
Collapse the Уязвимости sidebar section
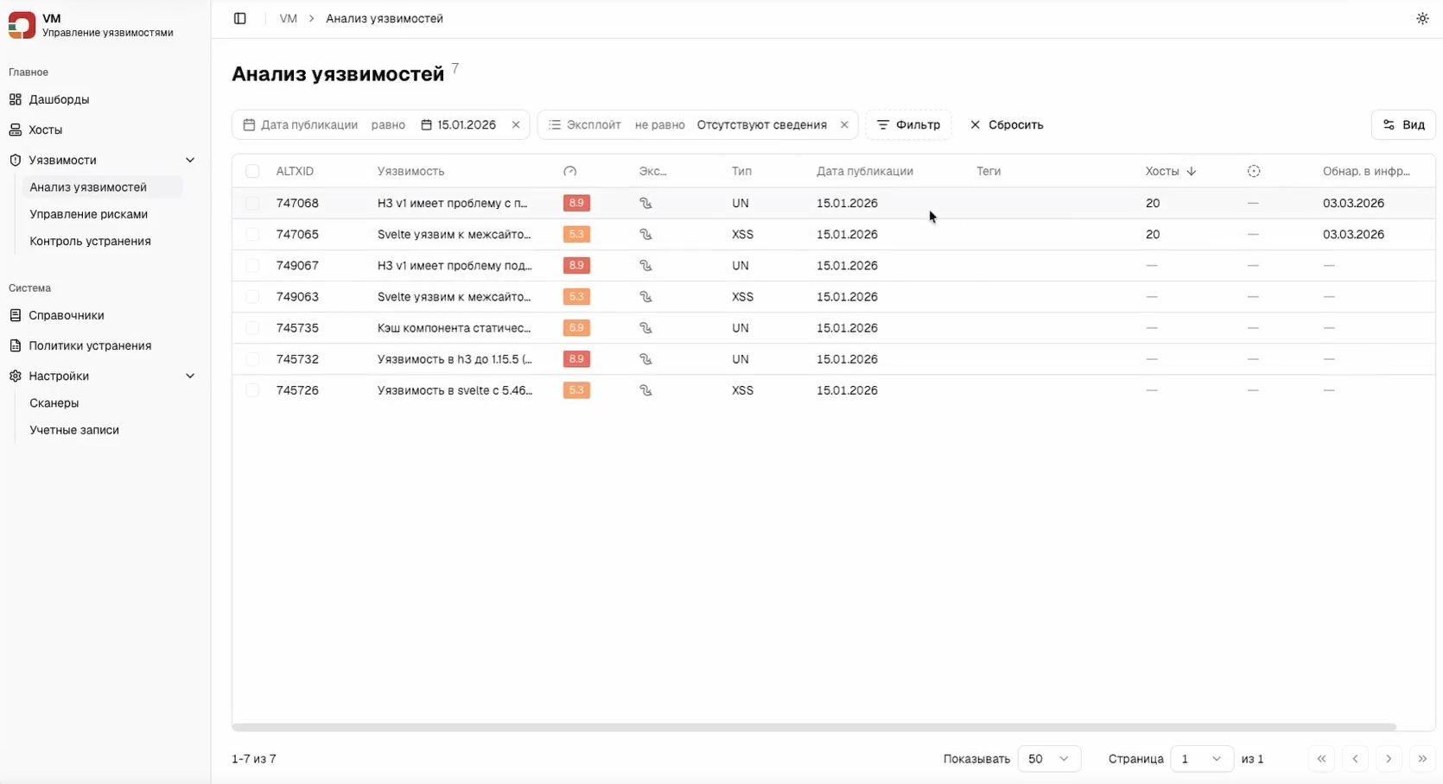(190, 161)
